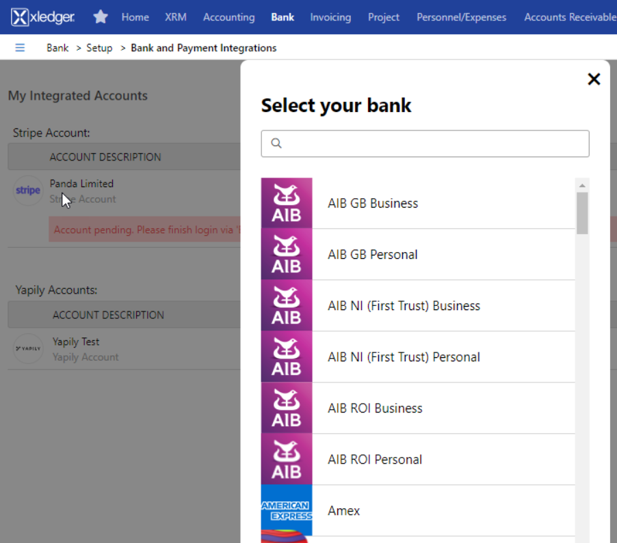Go to Bank breadcrumb
This screenshot has width=617, height=543.
[x=57, y=48]
